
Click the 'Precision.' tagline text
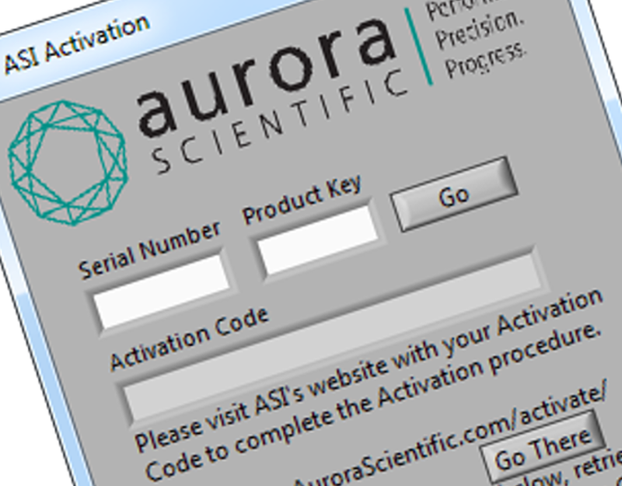click(480, 29)
